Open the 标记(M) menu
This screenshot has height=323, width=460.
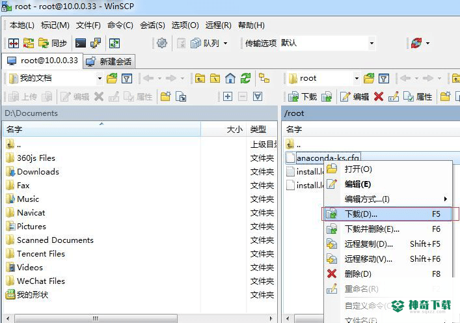pos(55,25)
